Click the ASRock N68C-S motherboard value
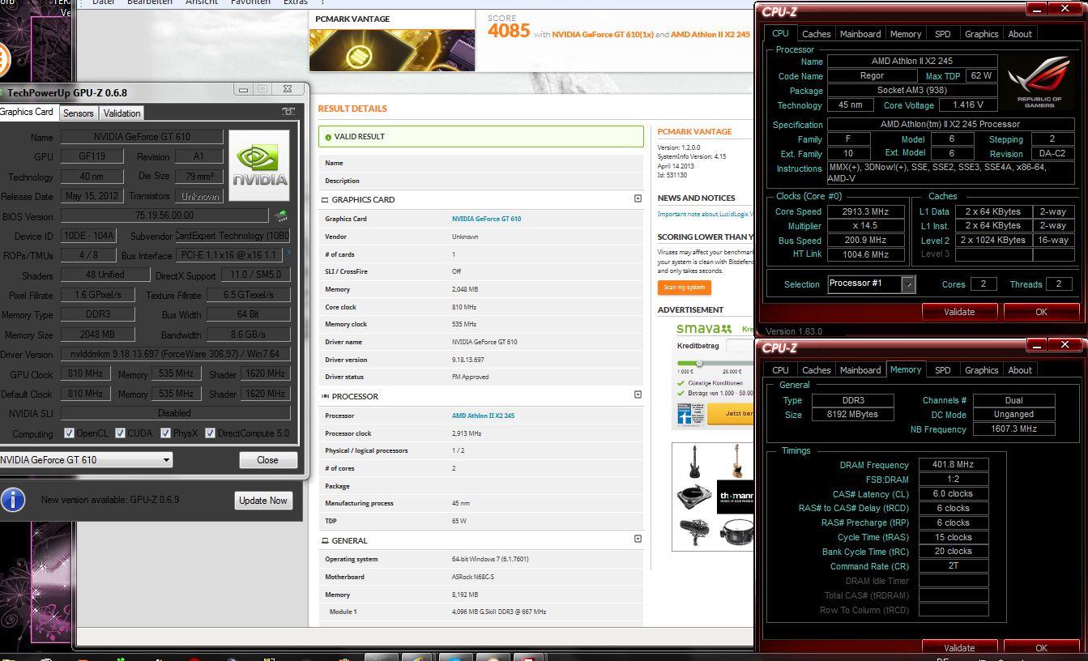This screenshot has width=1088, height=661. click(472, 577)
